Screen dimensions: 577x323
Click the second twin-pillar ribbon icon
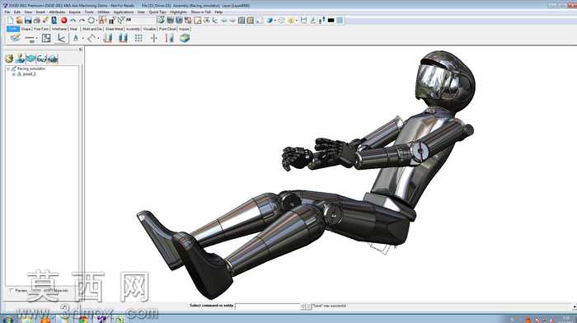[123, 38]
